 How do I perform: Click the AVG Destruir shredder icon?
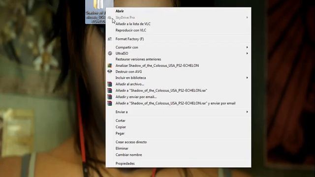coord(110,71)
